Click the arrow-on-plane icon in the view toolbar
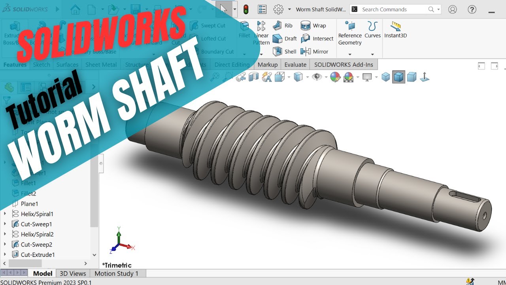 (x=425, y=77)
